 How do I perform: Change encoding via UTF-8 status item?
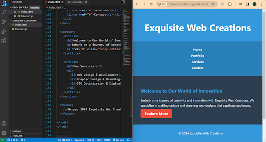[90, 140]
